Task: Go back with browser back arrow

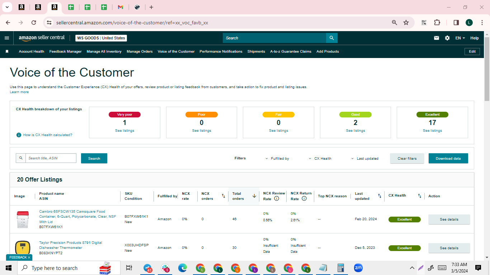Action: 8,23
